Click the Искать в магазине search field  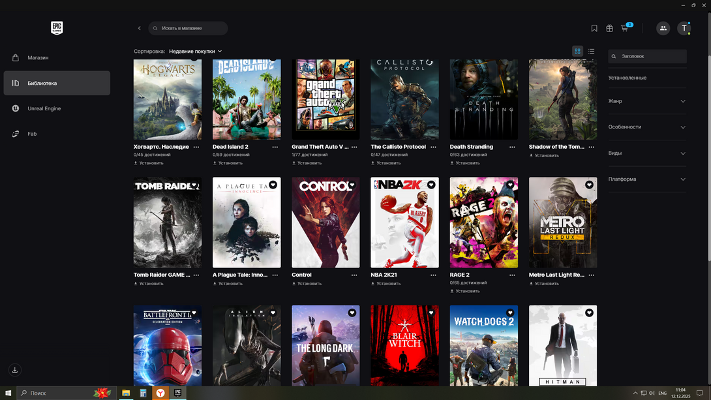(189, 28)
